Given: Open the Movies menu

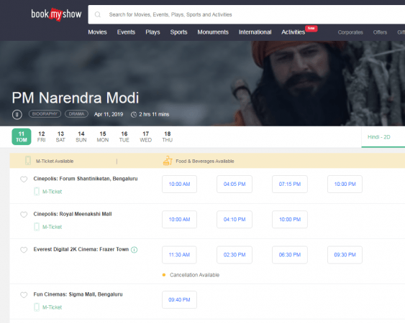Looking at the screenshot, I should tap(97, 32).
